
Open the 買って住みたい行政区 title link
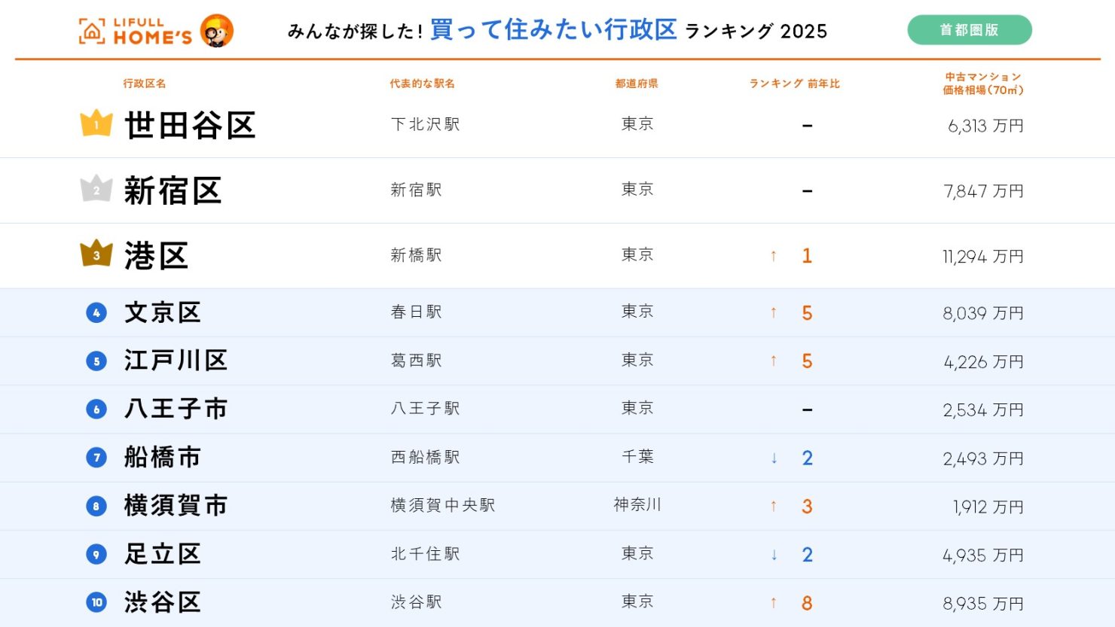(x=554, y=29)
